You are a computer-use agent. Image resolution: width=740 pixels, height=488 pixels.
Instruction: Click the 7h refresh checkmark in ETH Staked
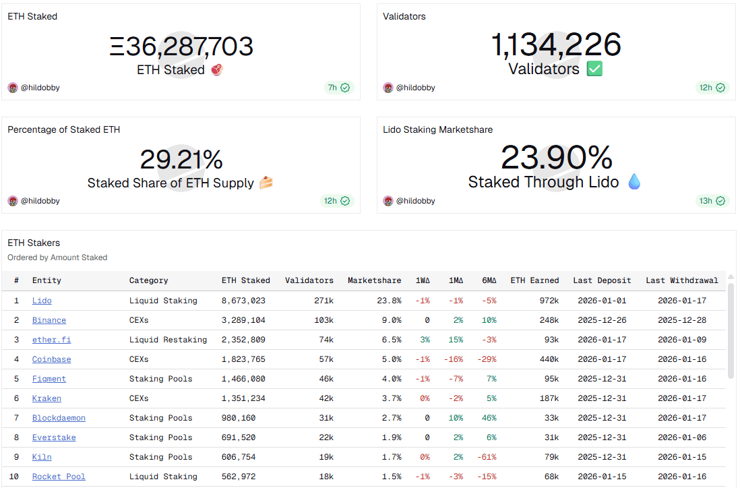[x=345, y=88]
